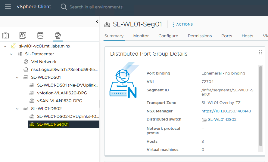This screenshot has width=268, height=162.
Task: Click the card drag handle dots icon
Action: click(x=260, y=52)
